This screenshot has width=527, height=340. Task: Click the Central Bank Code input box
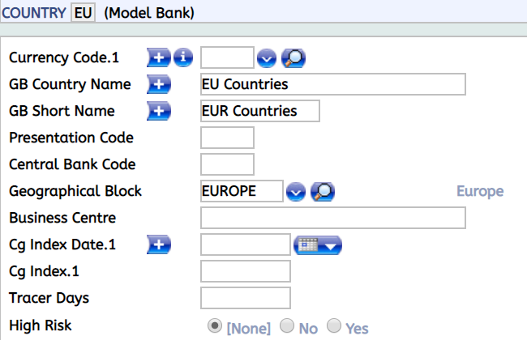click(227, 164)
